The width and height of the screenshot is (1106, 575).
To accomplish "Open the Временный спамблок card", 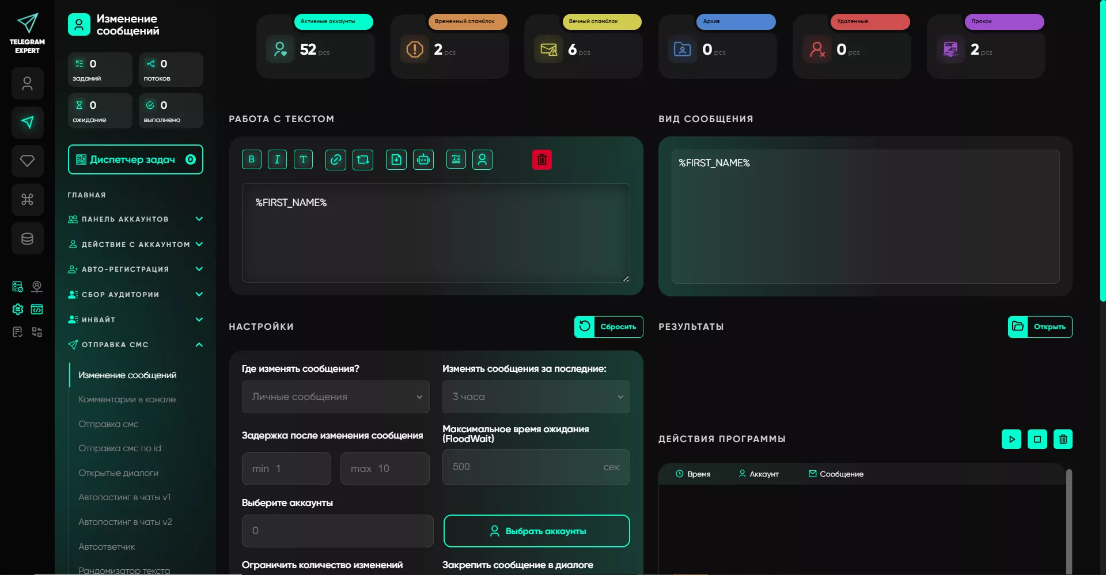I will [x=450, y=47].
